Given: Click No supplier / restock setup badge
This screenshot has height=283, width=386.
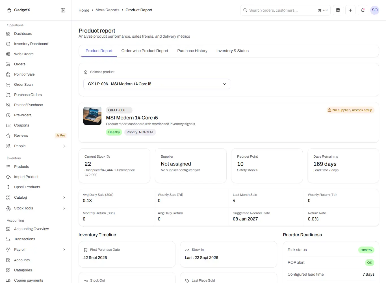Looking at the screenshot, I should tap(350, 110).
